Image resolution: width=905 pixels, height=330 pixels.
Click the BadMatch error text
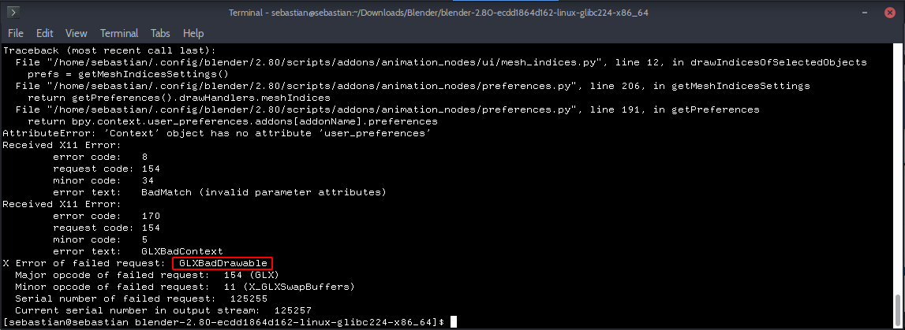264,192
